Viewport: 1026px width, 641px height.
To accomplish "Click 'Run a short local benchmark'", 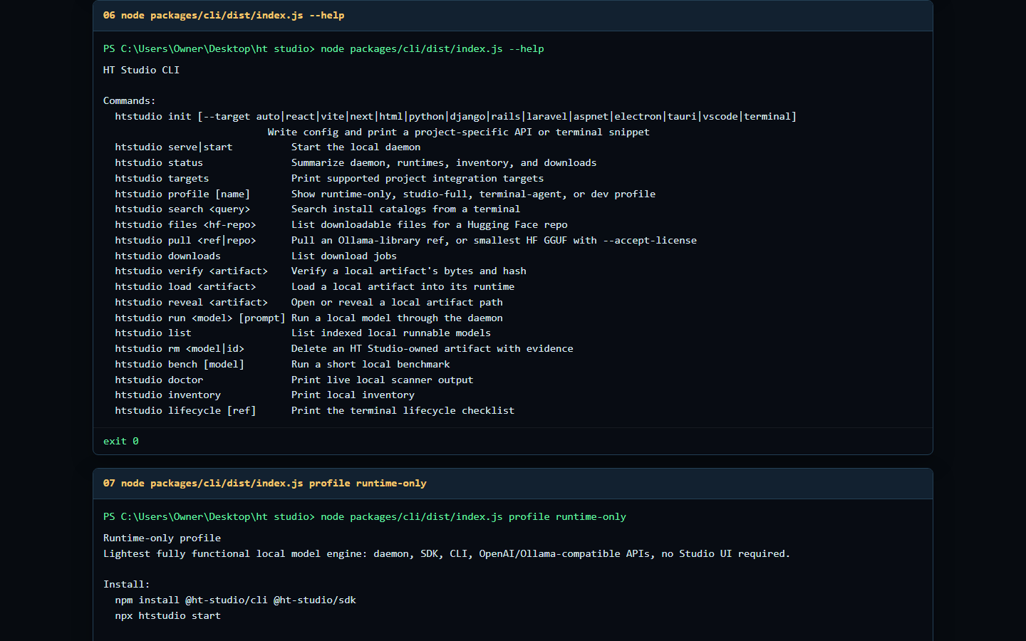I will pos(370,364).
